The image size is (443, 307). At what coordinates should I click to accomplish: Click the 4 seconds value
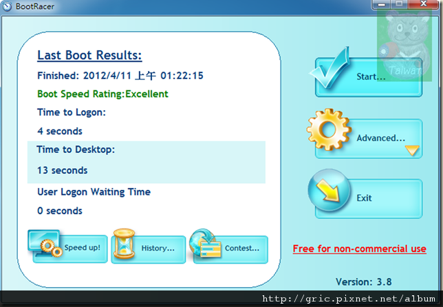pyautogui.click(x=60, y=131)
